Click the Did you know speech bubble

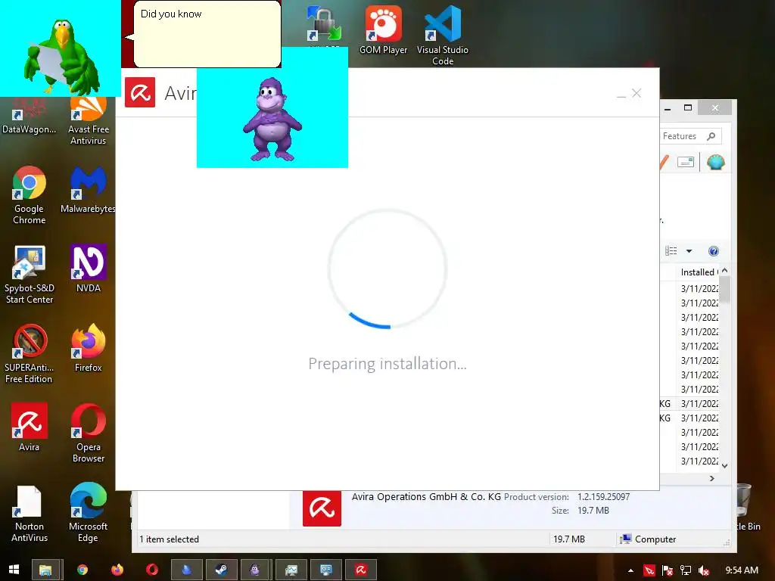[207, 34]
